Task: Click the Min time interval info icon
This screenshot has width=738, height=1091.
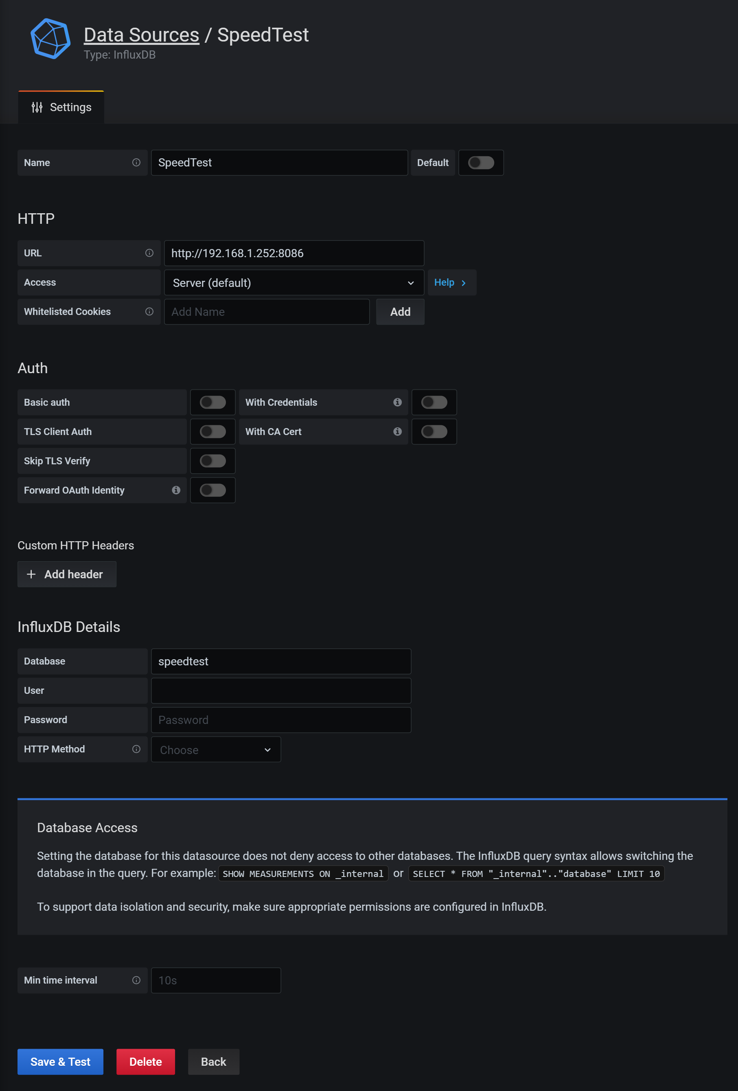Action: (x=136, y=980)
